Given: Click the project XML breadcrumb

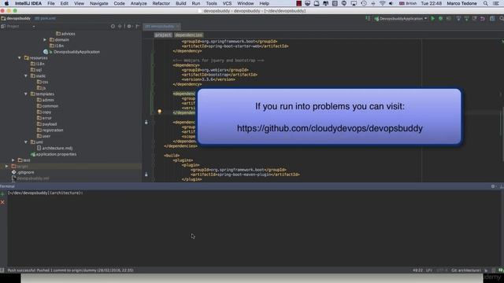Looking at the screenshot, I should pos(163,35).
